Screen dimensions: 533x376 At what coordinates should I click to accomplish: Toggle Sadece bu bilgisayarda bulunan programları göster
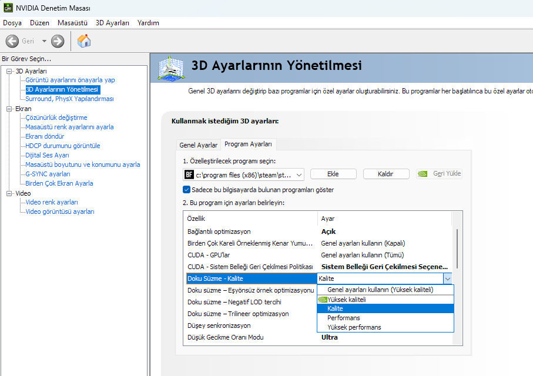coord(187,190)
